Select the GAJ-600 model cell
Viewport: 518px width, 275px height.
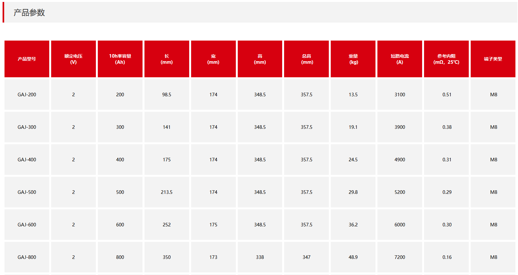(x=27, y=225)
